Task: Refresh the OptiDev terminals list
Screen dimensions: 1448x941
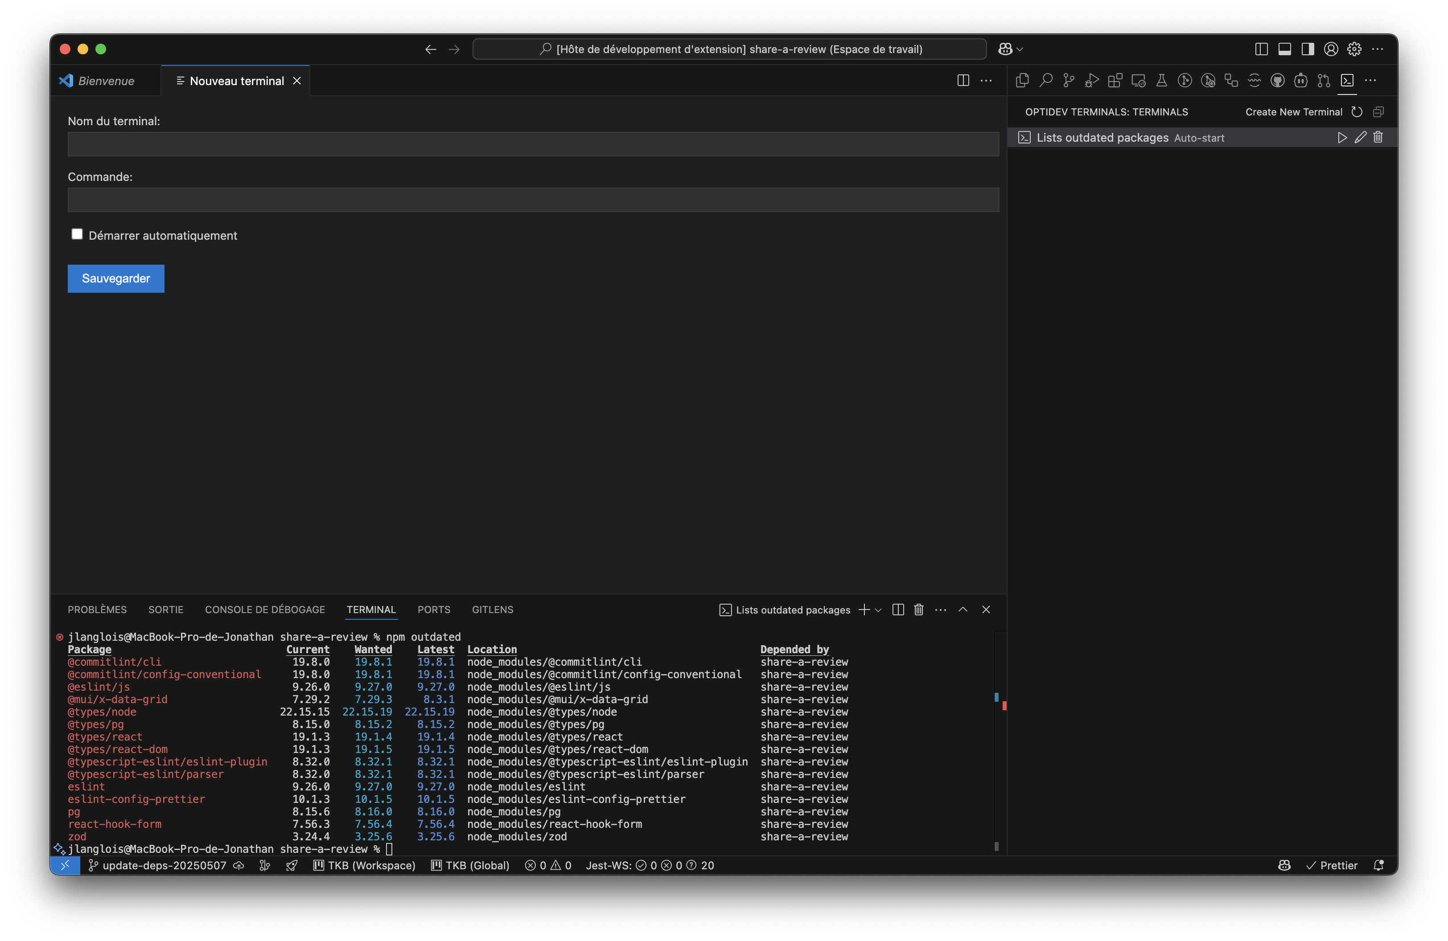Action: pyautogui.click(x=1357, y=112)
